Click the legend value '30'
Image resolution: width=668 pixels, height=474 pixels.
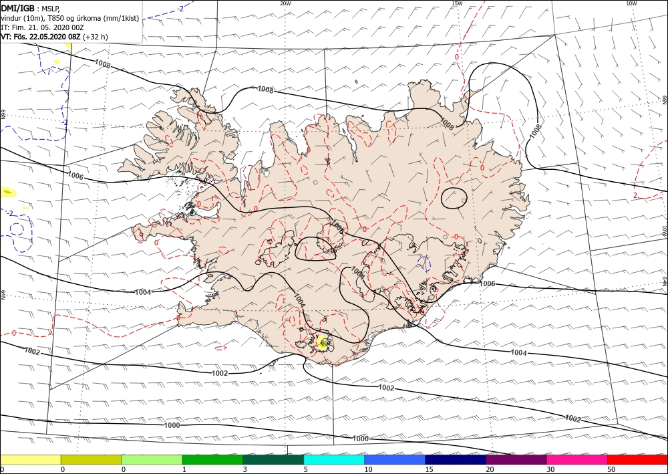550,469
